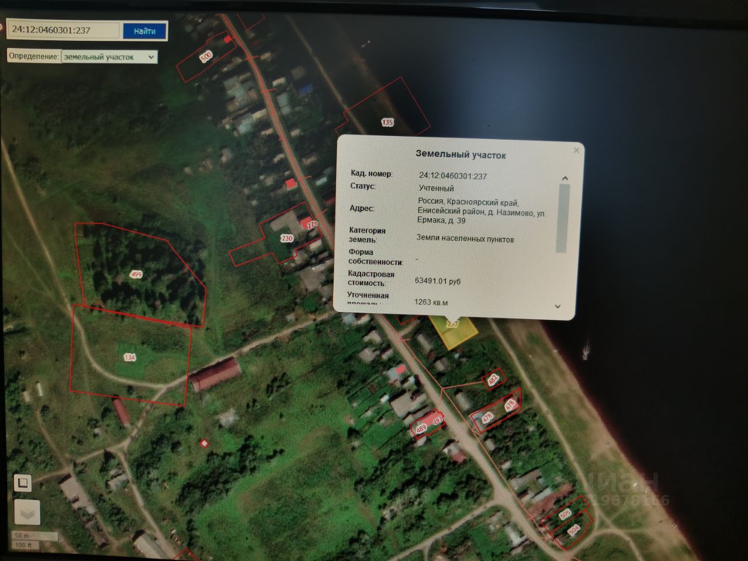This screenshot has width=748, height=561.
Task: Click parcel label 276 on map
Action: [x=313, y=224]
